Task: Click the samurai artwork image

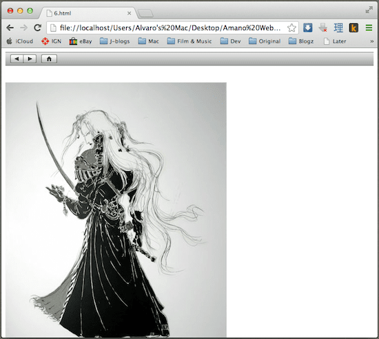Action: pos(116,210)
